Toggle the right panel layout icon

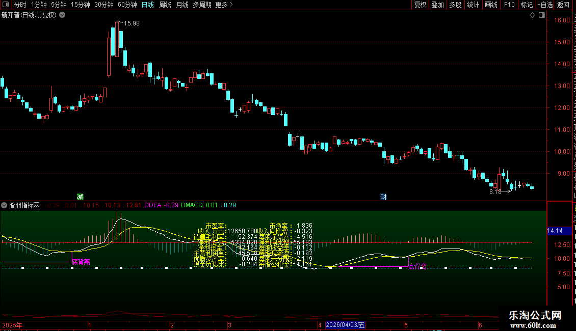542,15
